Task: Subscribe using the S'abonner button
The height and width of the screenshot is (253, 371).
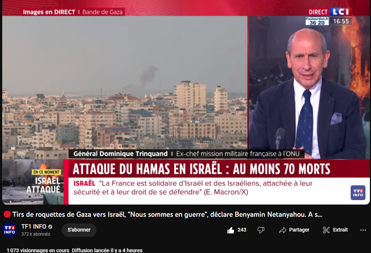Action: pos(79,230)
